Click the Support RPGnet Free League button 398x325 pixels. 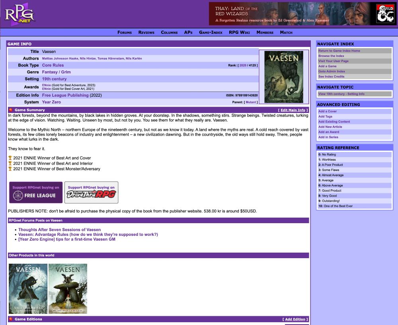(36, 192)
